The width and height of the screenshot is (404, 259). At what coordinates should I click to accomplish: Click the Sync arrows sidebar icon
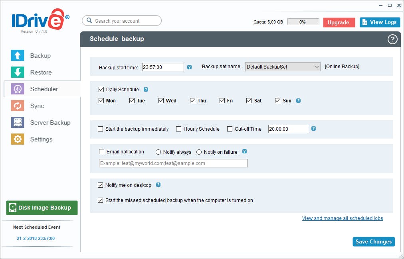(18, 106)
